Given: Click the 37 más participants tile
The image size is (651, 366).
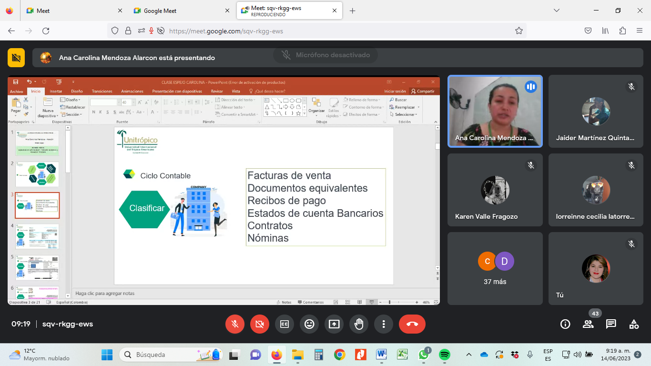Looking at the screenshot, I should pos(495,268).
